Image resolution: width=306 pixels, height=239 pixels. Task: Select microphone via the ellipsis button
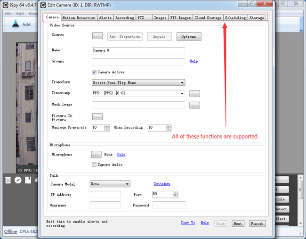(x=96, y=155)
